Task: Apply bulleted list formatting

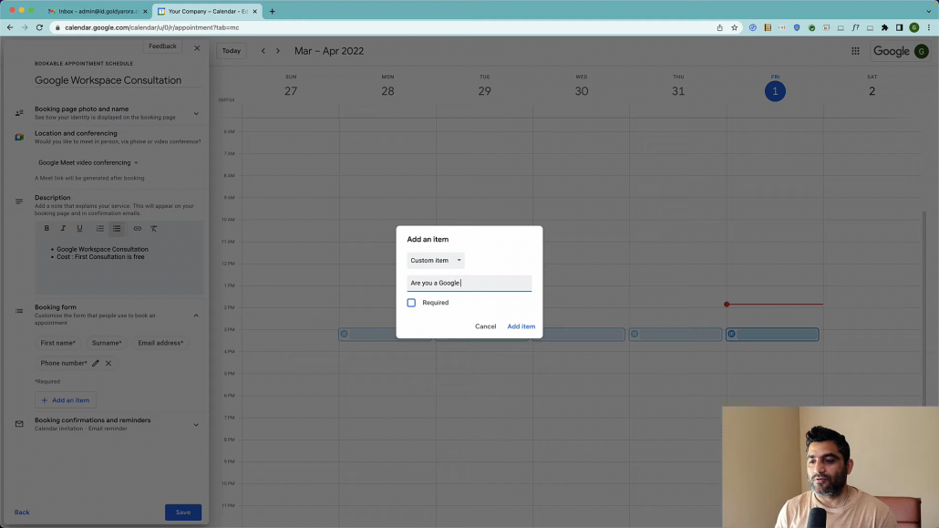Action: [117, 228]
